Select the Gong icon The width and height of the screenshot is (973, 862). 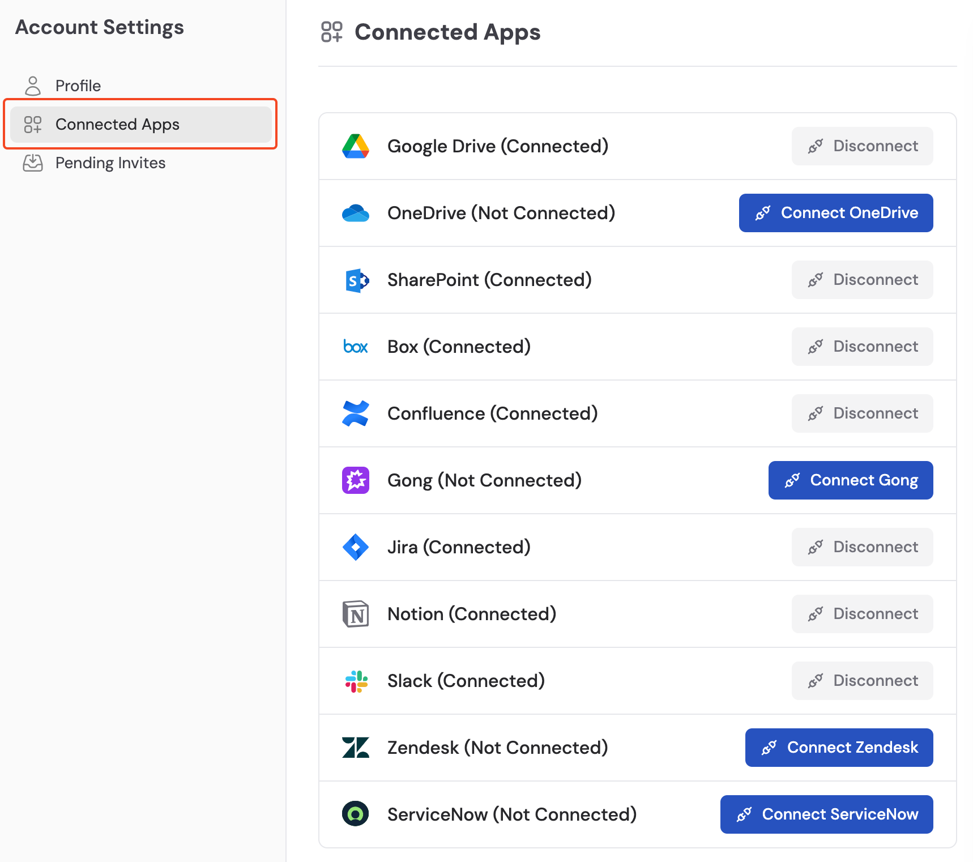point(356,480)
